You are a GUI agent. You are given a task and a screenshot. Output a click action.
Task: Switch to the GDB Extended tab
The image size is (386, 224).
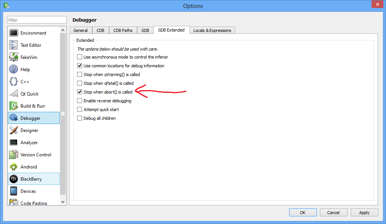tap(171, 30)
